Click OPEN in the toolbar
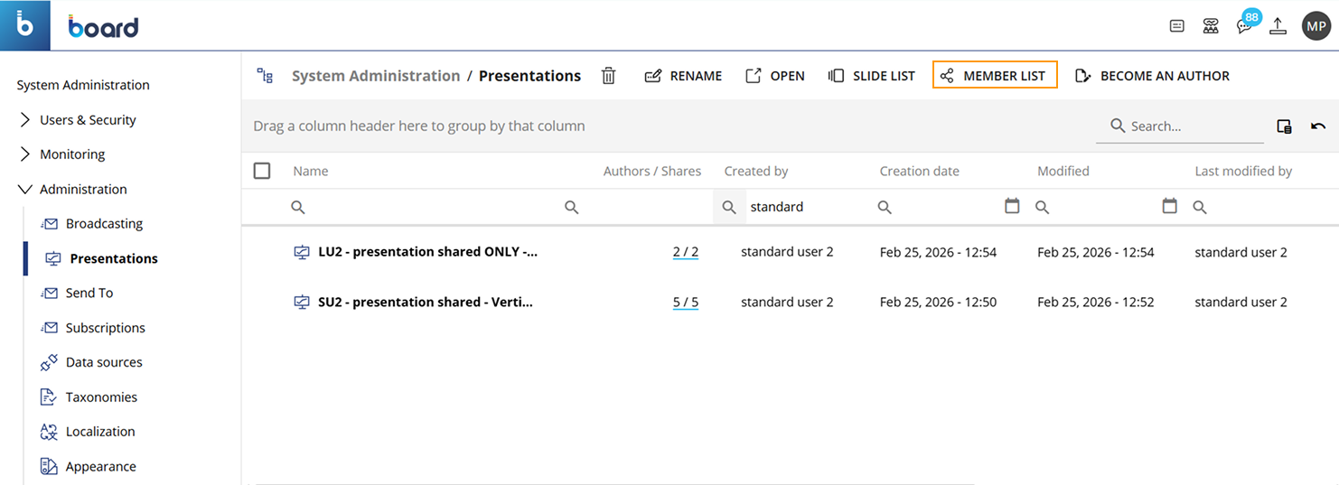This screenshot has width=1339, height=485. pos(774,76)
